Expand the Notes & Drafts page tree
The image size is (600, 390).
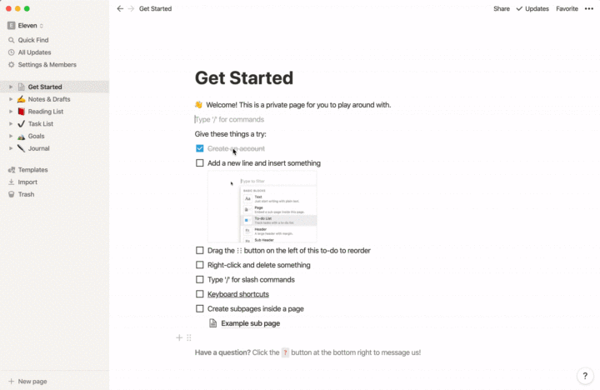pos(11,99)
